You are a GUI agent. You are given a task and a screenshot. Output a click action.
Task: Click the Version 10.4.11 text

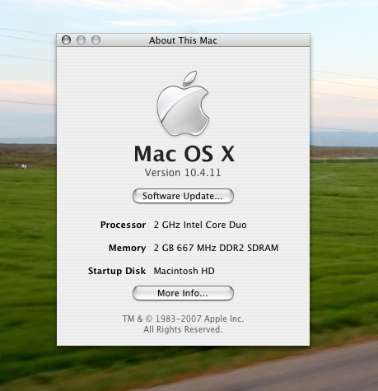183,173
